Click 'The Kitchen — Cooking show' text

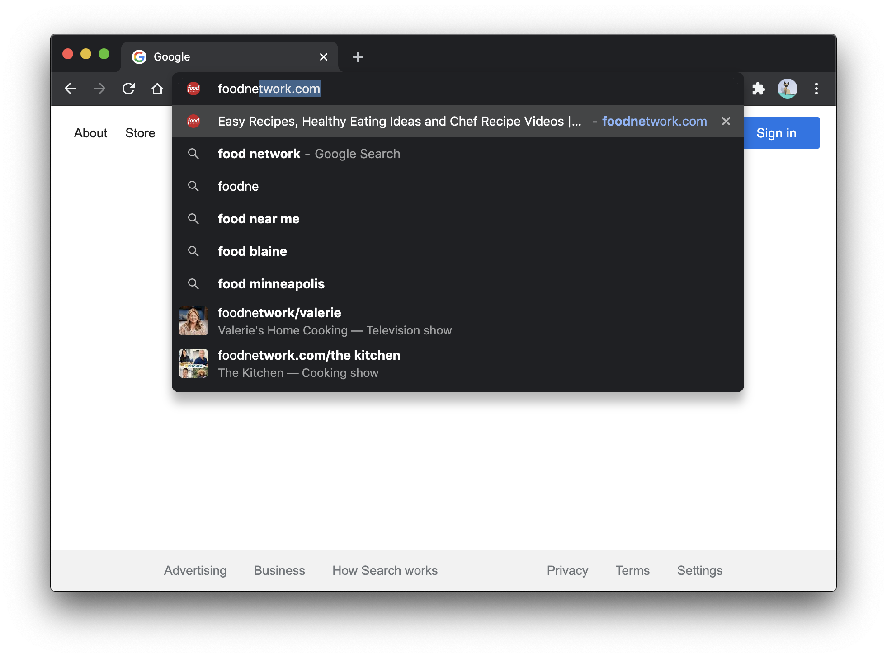click(298, 373)
